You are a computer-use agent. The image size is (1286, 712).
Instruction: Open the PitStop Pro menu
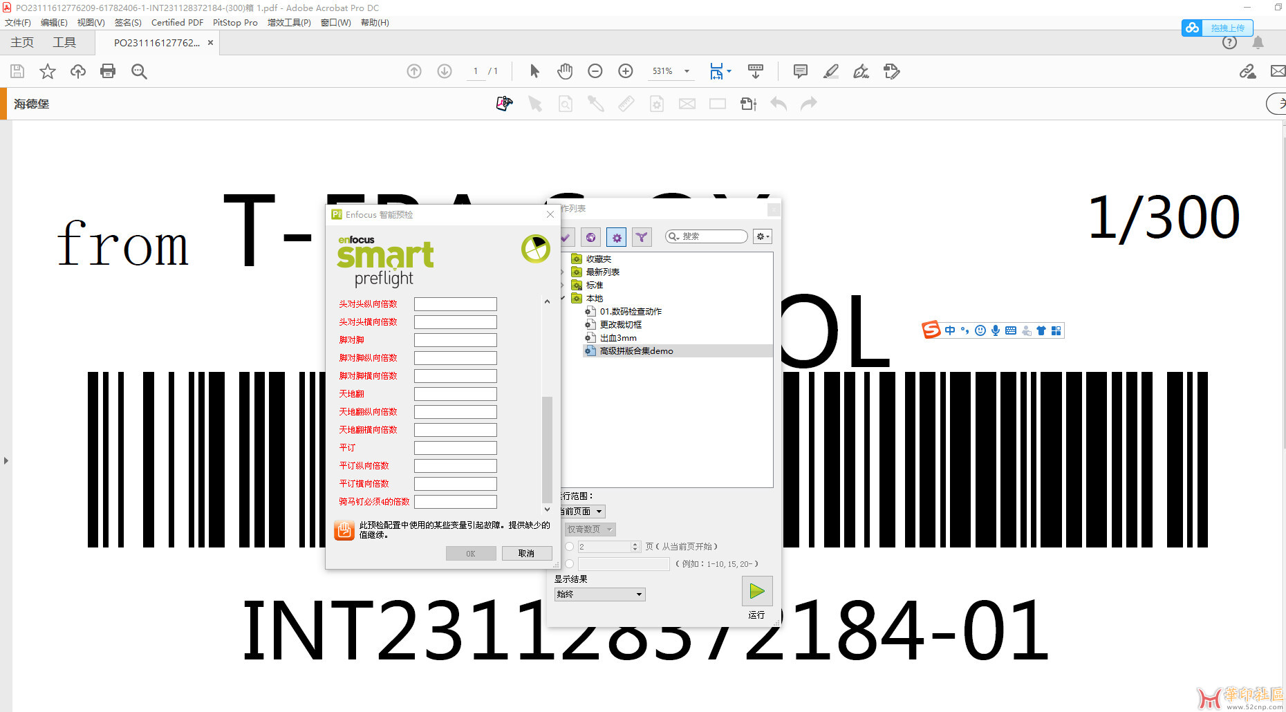click(x=235, y=23)
